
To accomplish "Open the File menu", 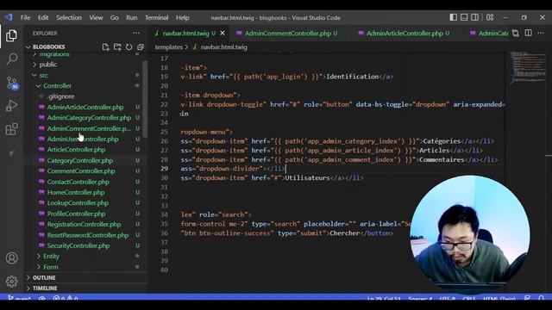I will [25, 17].
